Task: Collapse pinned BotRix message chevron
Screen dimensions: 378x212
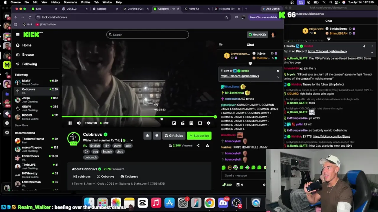Action: tap(278, 77)
